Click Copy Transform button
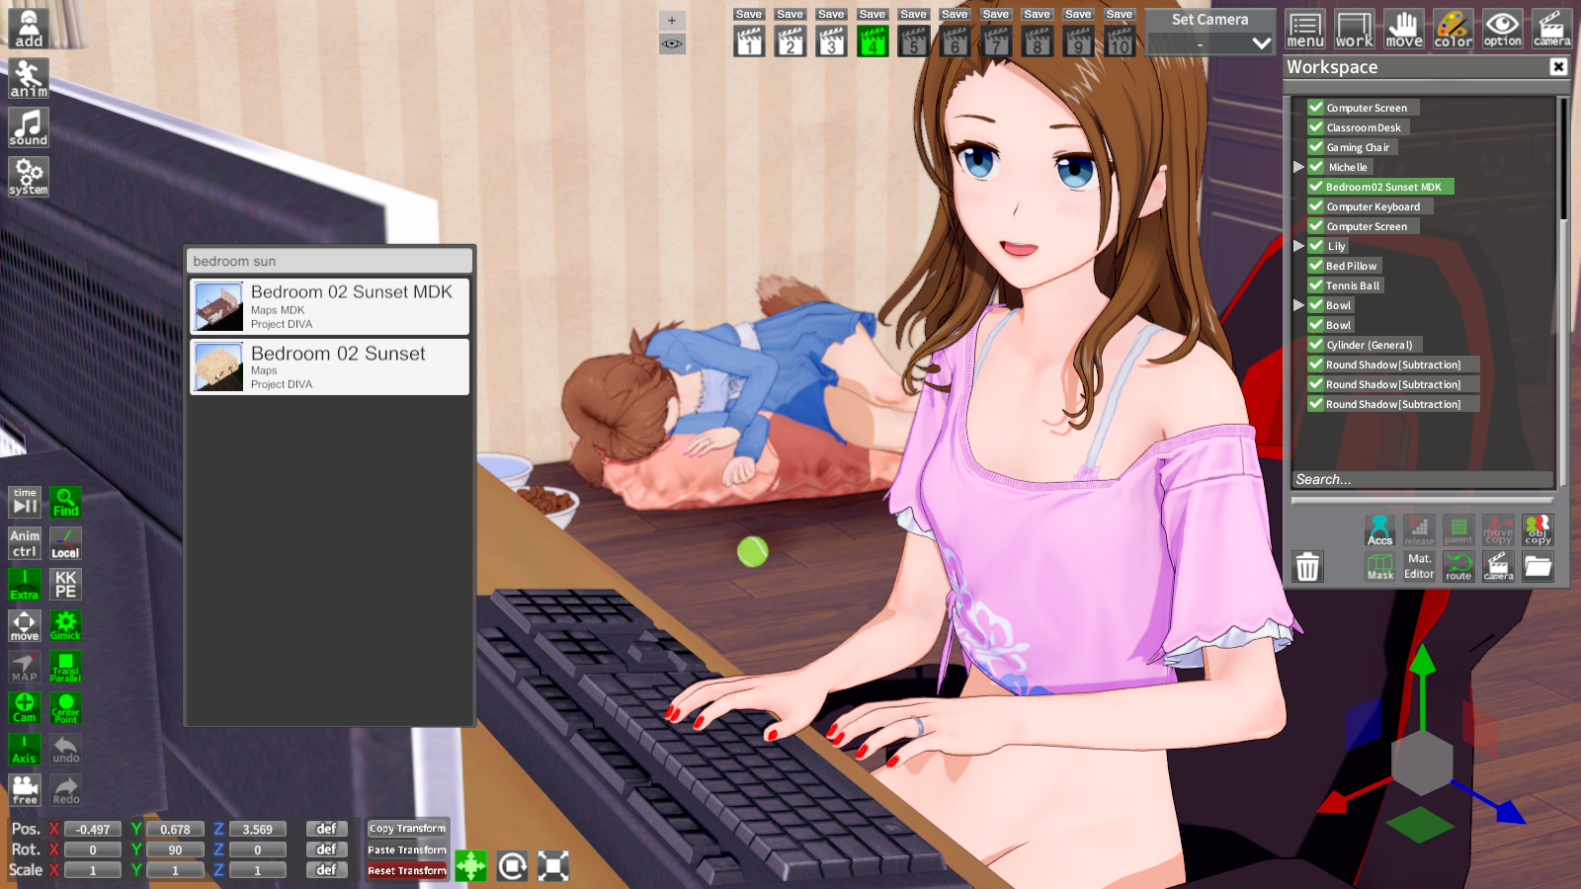1581x889 pixels. (407, 829)
